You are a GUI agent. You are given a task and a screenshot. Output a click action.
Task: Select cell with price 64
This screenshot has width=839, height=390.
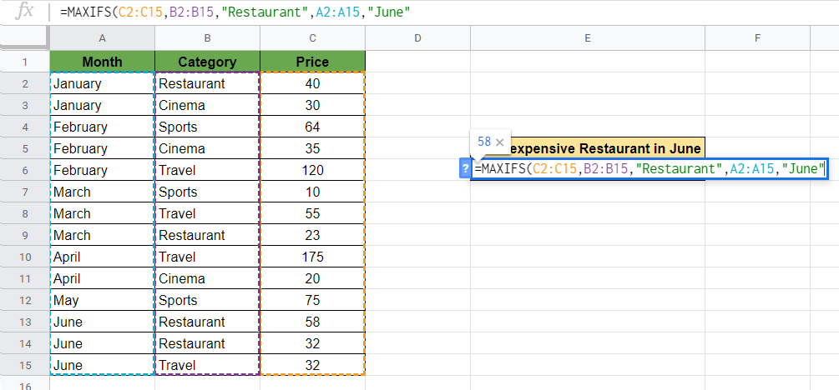[x=312, y=127]
